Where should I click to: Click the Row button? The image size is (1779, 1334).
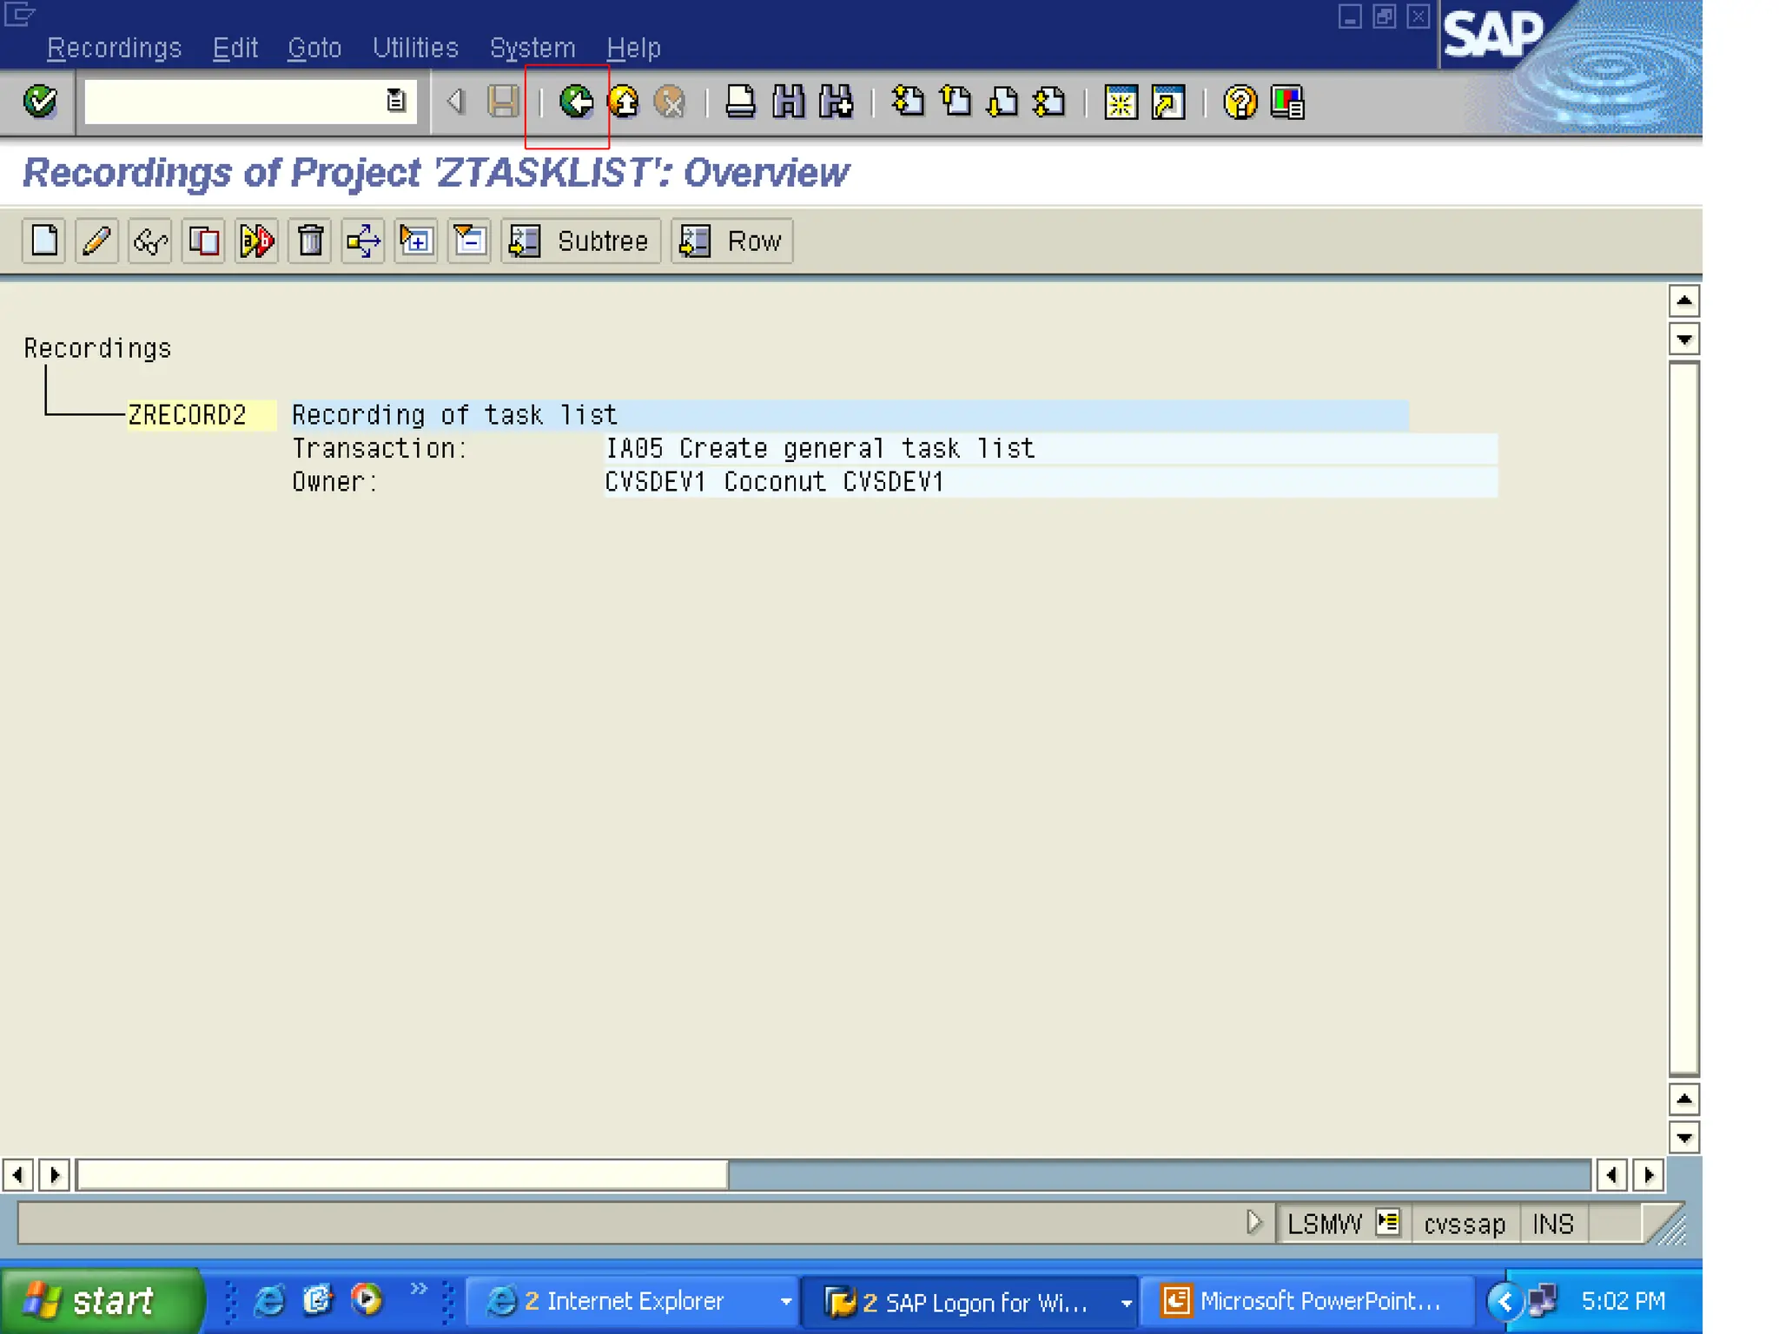731,241
